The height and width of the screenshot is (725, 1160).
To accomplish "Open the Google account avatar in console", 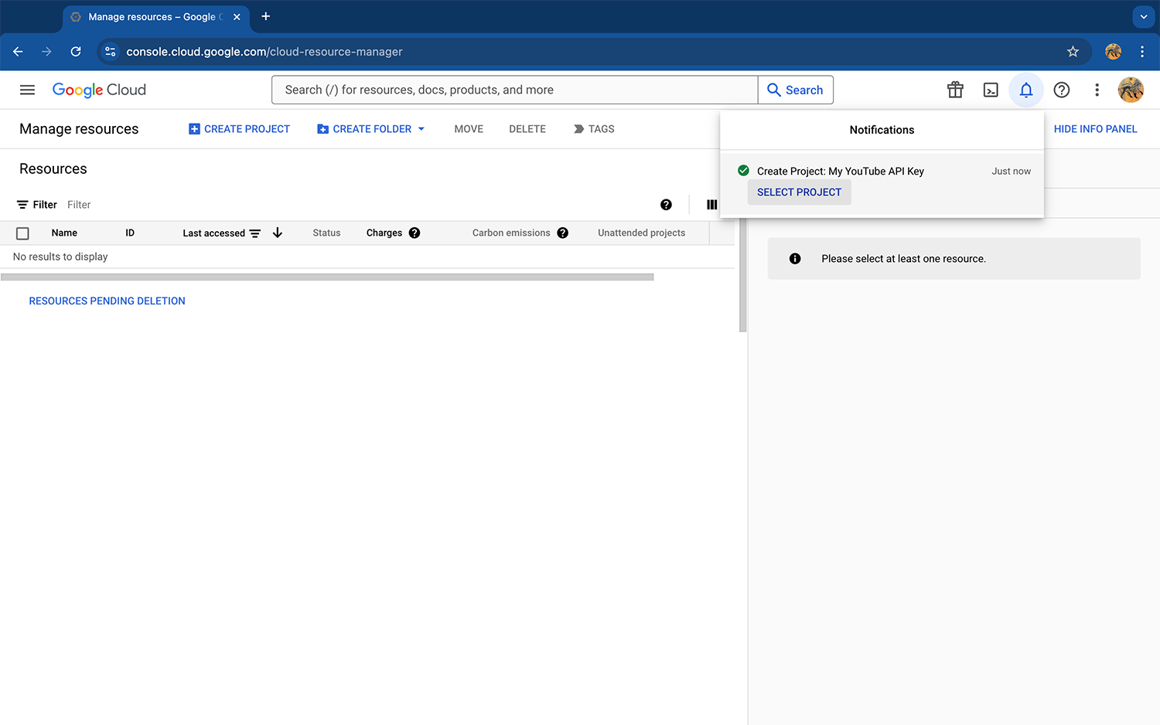I will tap(1131, 90).
